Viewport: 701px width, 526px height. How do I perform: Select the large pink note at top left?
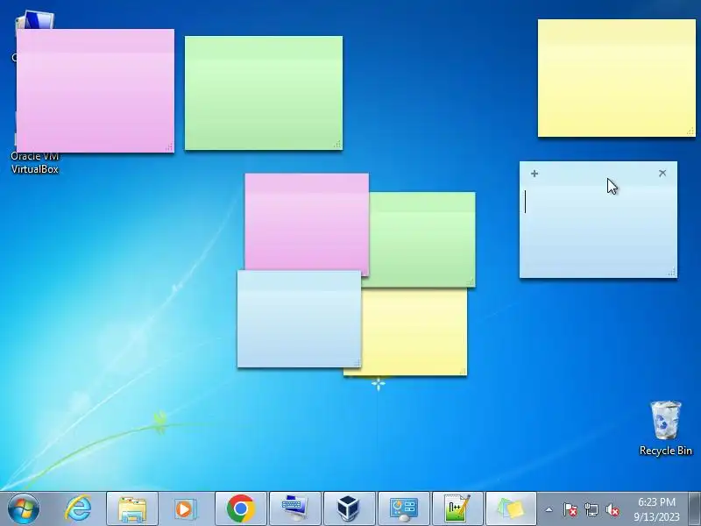tap(96, 90)
